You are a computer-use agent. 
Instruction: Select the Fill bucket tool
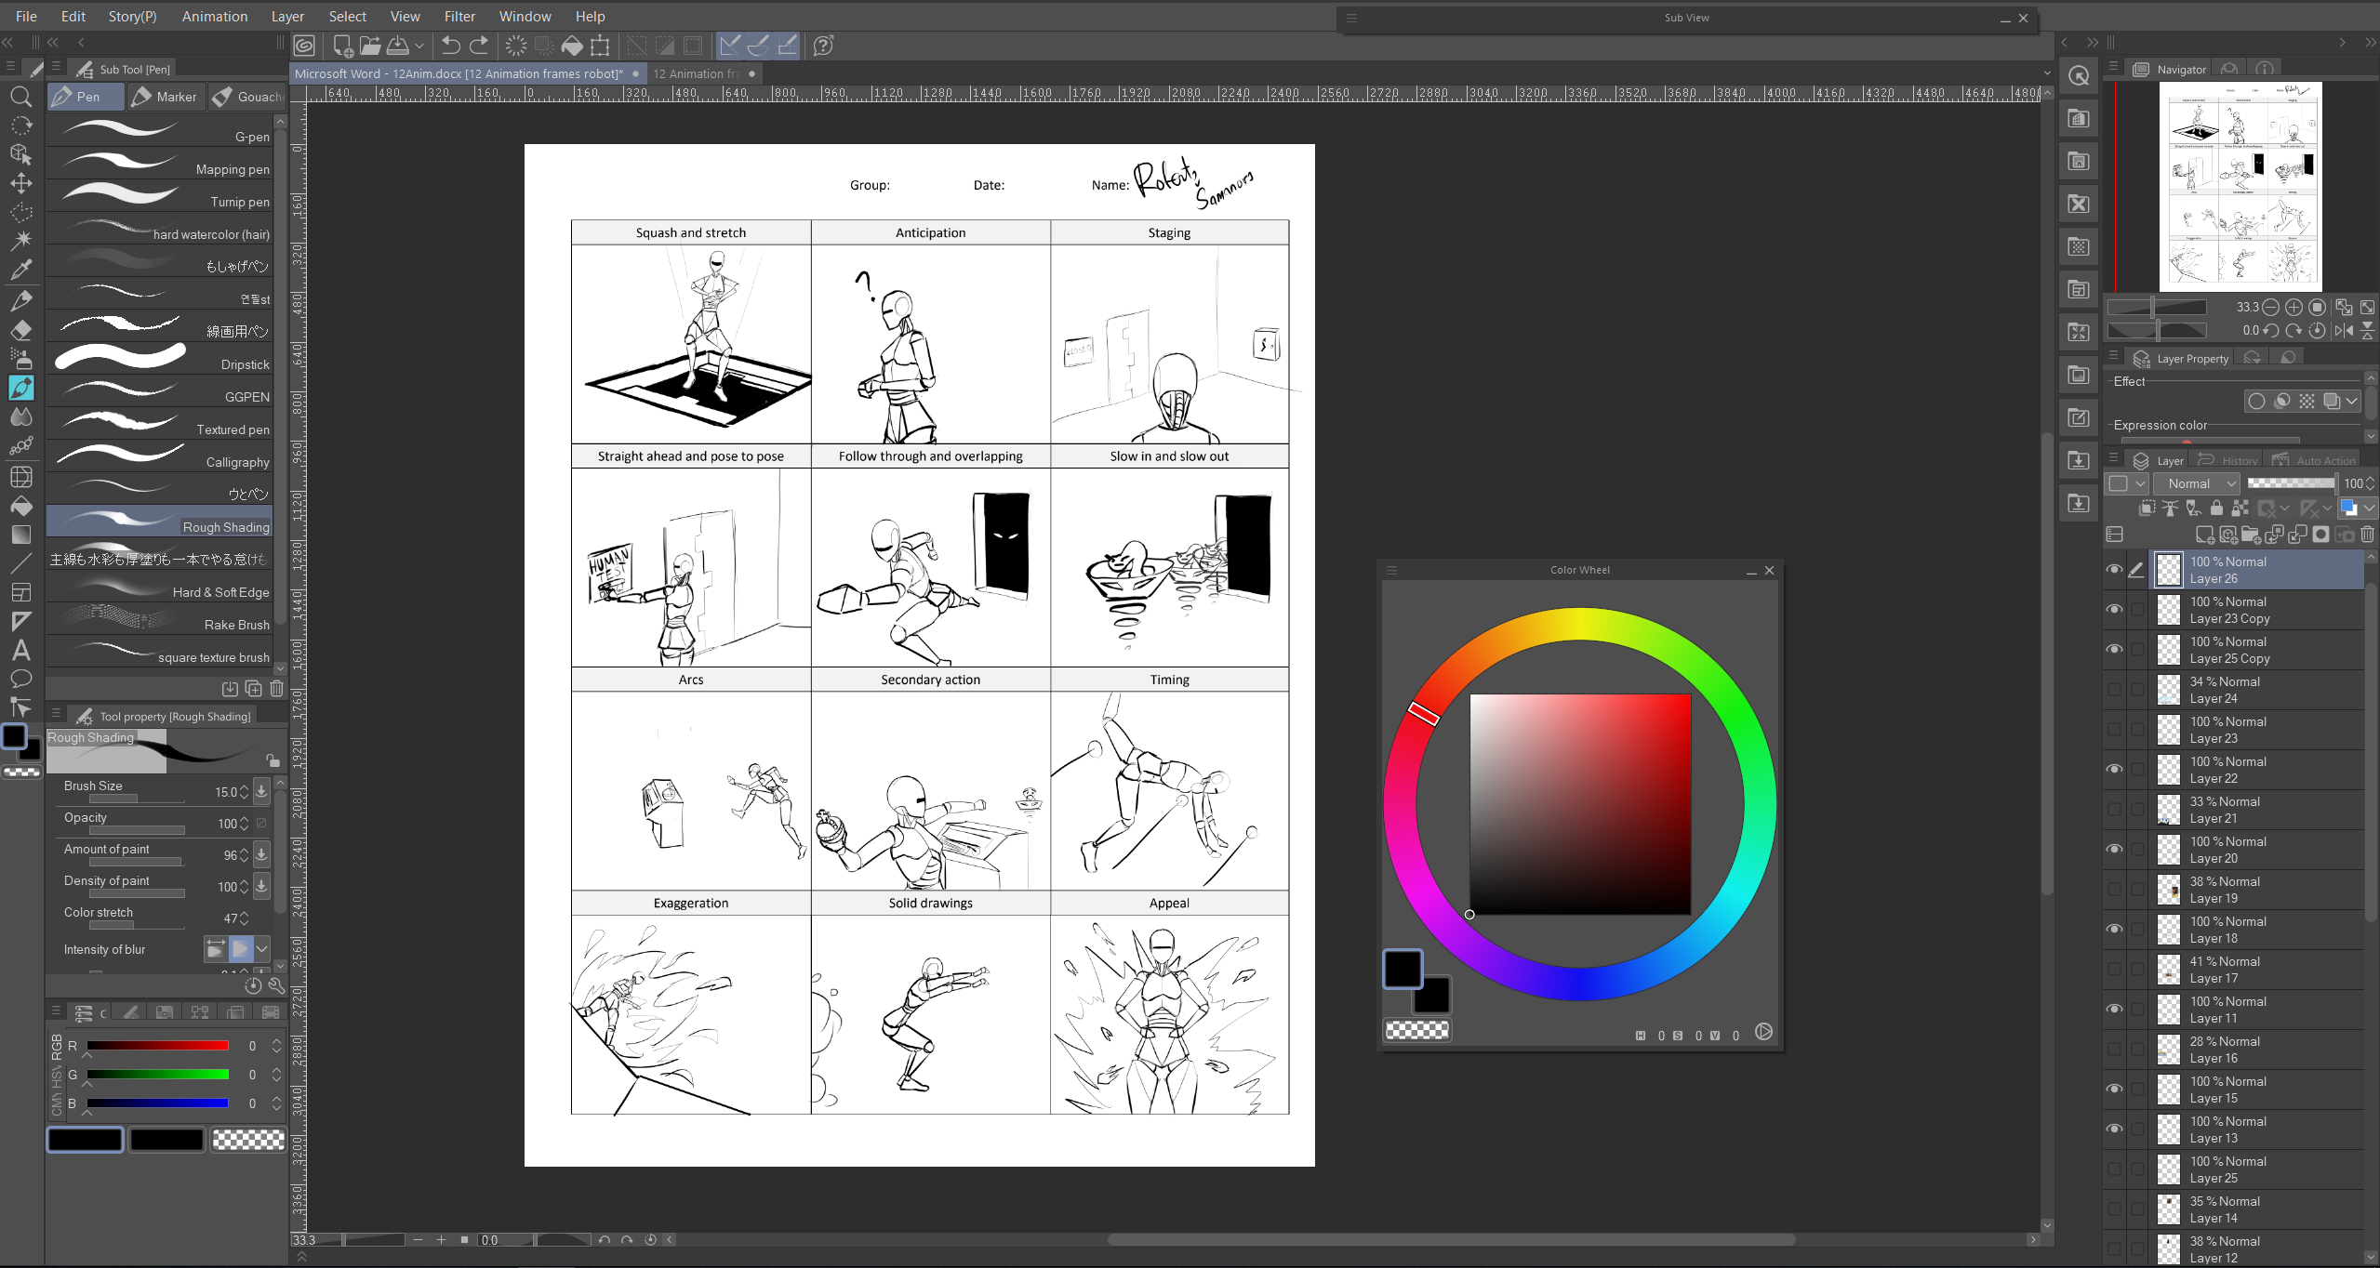click(21, 506)
